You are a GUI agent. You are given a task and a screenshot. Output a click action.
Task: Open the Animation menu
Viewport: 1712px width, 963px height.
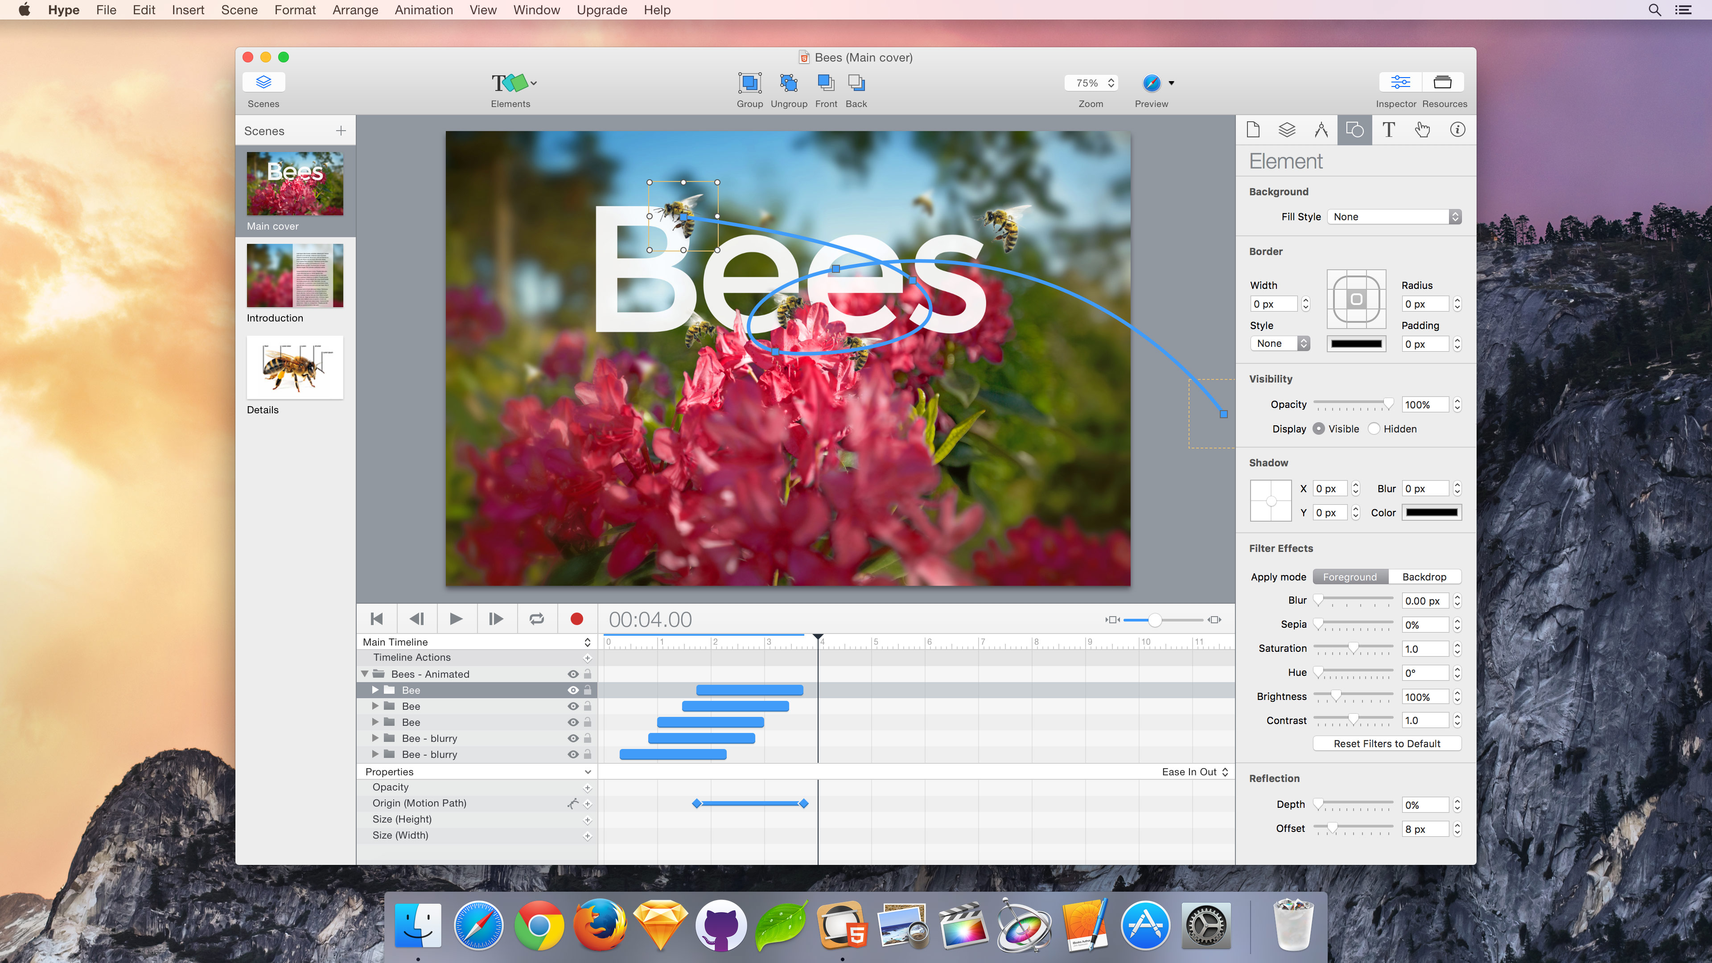(424, 10)
